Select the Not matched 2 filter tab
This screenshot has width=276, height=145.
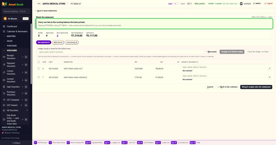point(43,42)
